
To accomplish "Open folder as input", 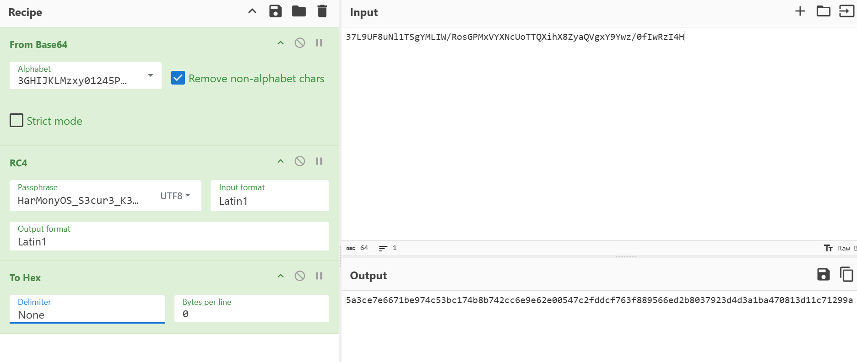I will [x=823, y=11].
